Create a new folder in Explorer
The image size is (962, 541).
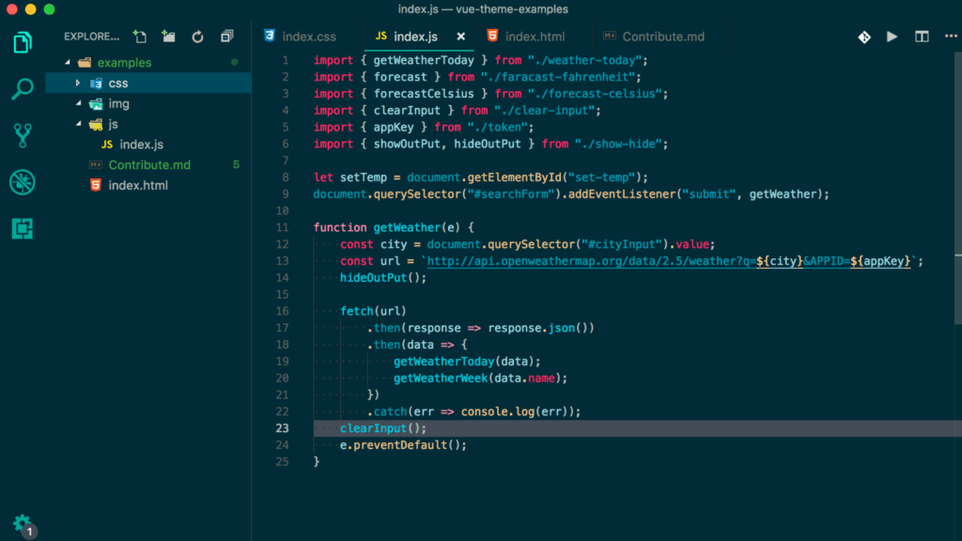168,37
